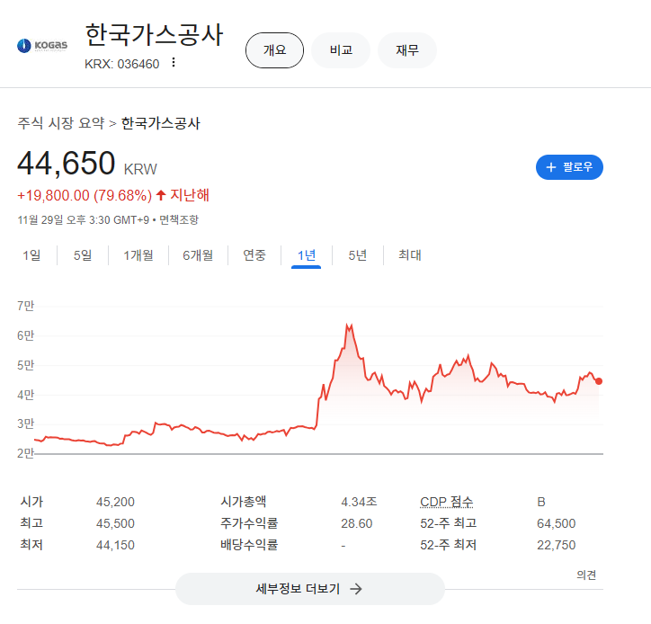Select the 1일 chart range
This screenshot has width=651, height=624.
(31, 255)
